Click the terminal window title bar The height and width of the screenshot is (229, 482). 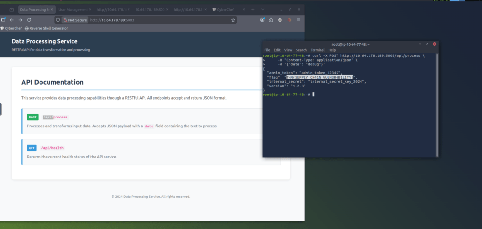pos(350,44)
